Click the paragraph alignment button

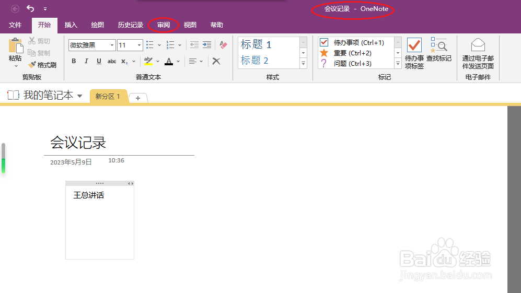(192, 61)
